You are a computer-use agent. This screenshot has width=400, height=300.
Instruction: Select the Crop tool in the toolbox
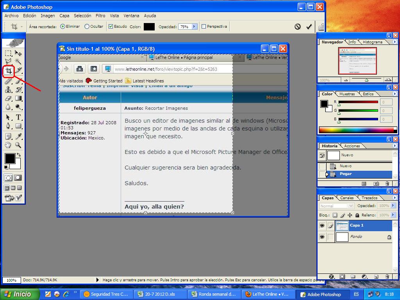coord(9,71)
